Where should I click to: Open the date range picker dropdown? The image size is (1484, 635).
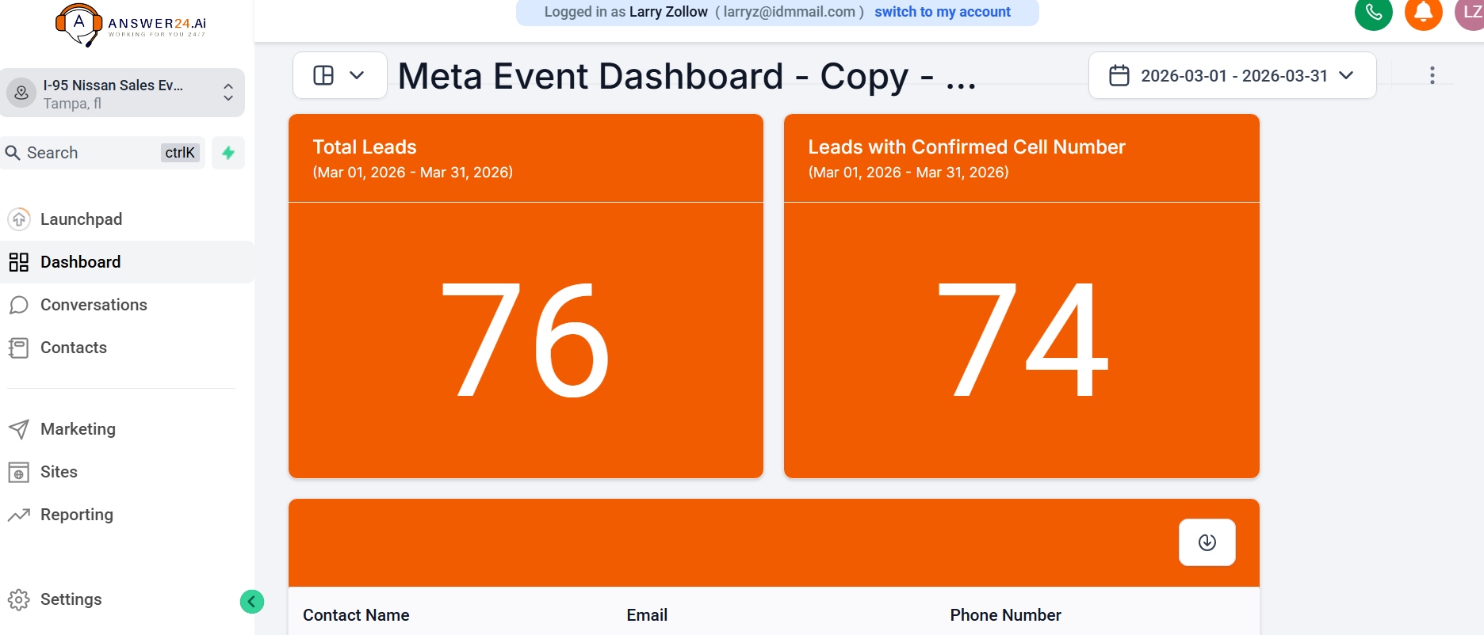1232,75
